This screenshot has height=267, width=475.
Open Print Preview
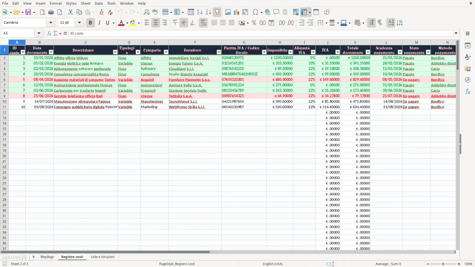click(x=60, y=12)
